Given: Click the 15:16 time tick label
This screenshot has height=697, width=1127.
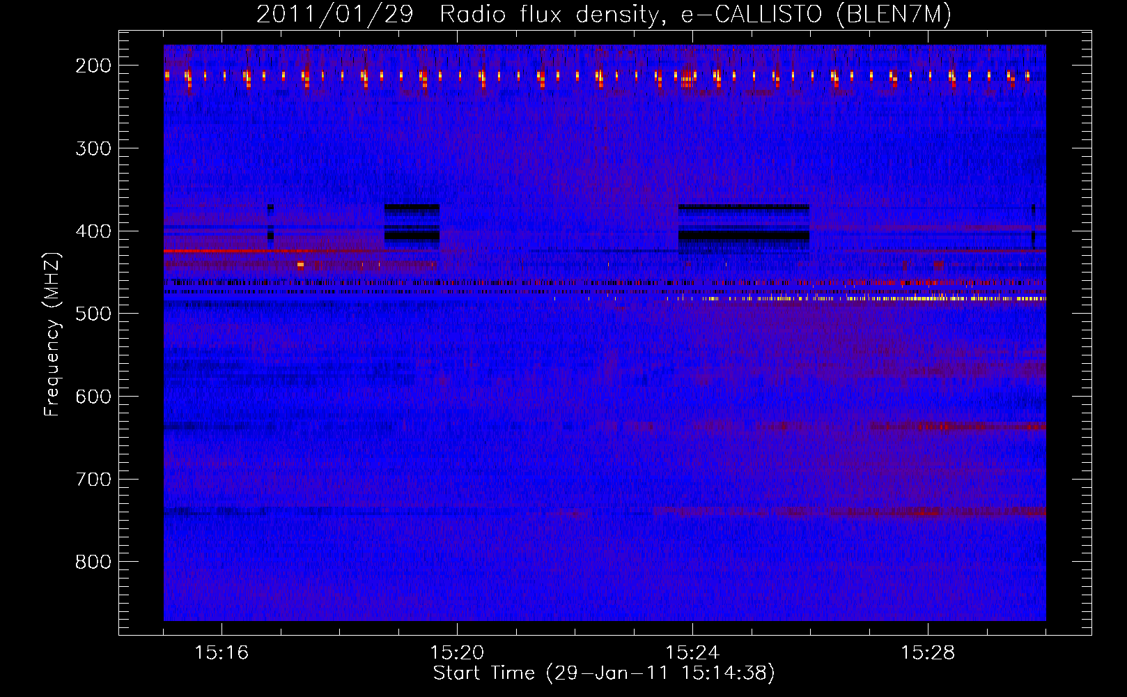Looking at the screenshot, I should pyautogui.click(x=221, y=652).
